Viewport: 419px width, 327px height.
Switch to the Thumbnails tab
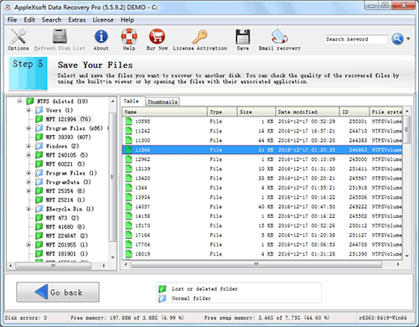click(x=163, y=101)
